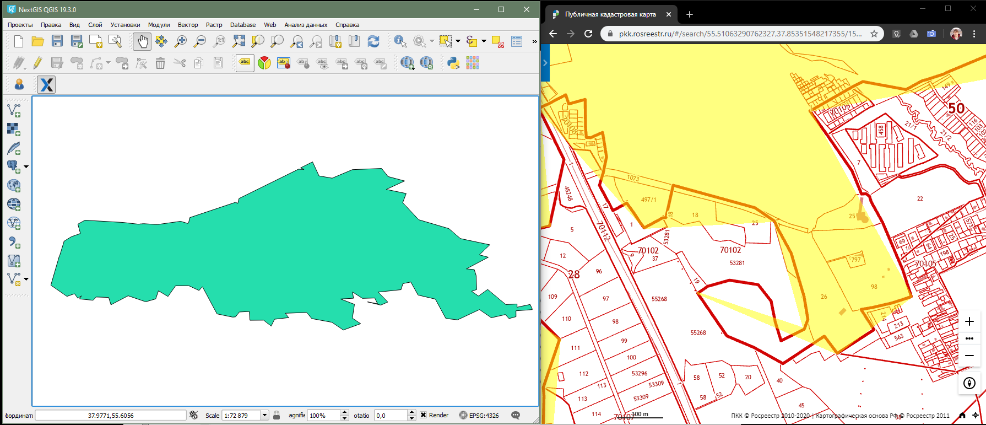Toggle the scale lock icon
The width and height of the screenshot is (986, 425).
277,415
